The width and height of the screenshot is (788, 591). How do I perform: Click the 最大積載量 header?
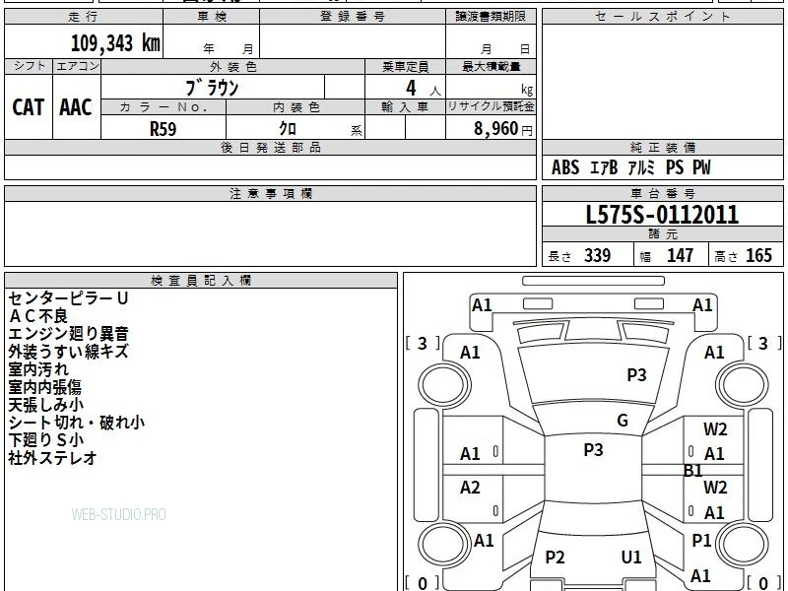click(x=491, y=66)
